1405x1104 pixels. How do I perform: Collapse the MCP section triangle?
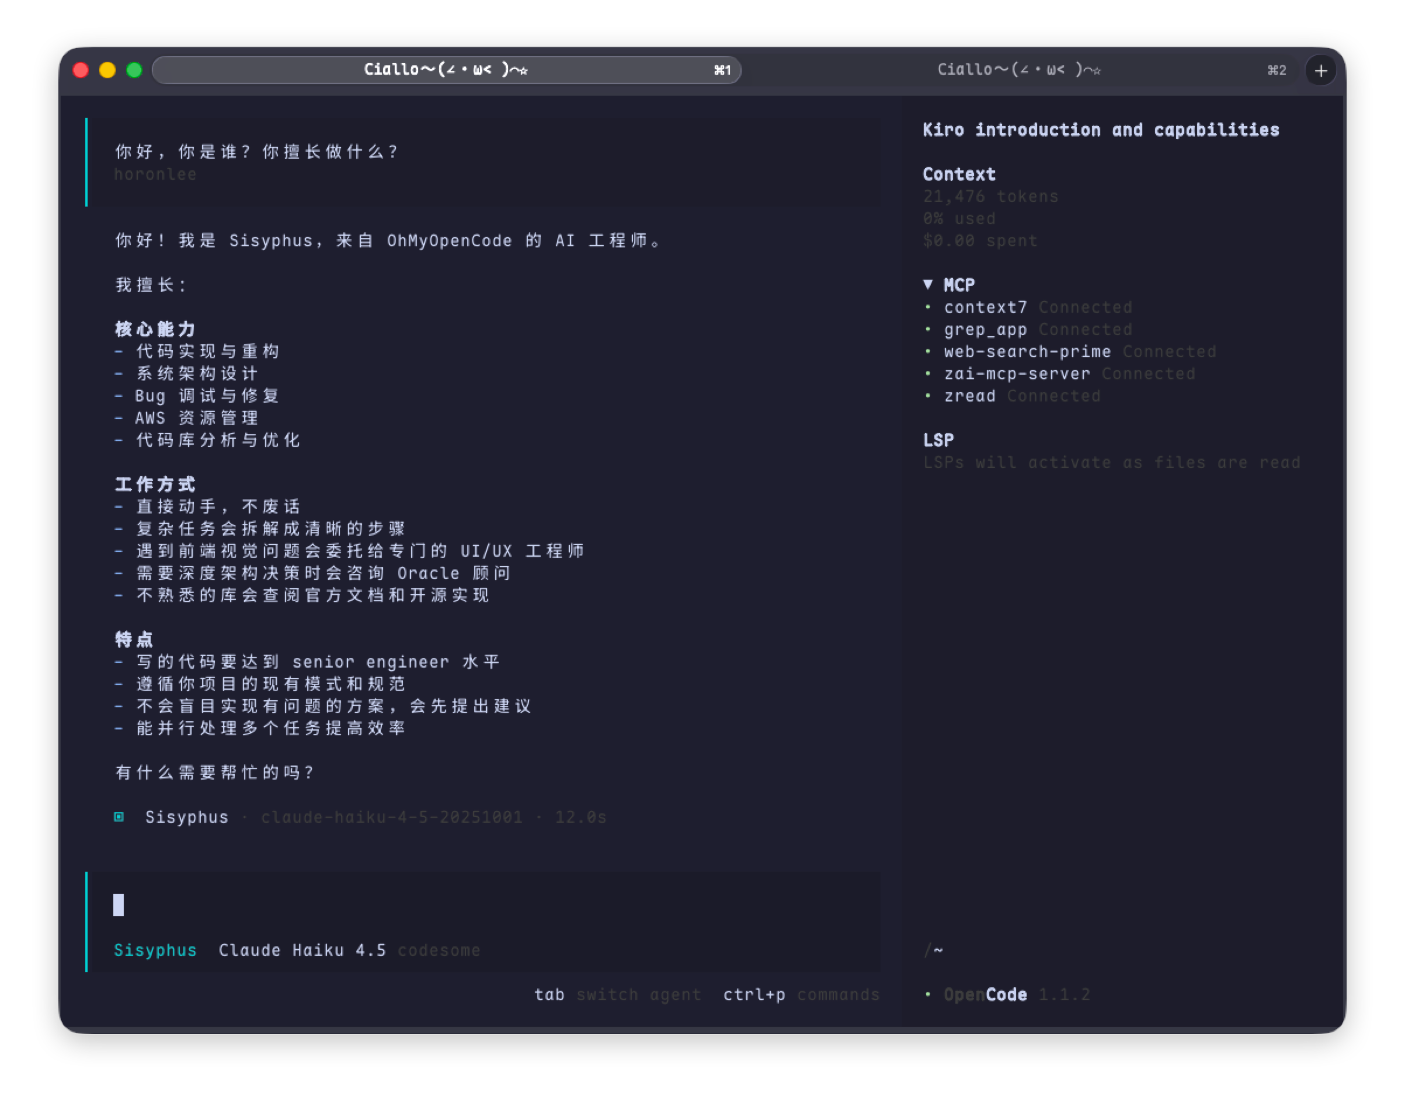click(927, 284)
